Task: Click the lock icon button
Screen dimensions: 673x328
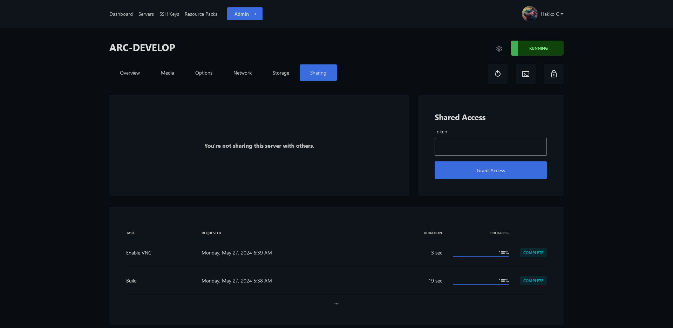Action: point(553,74)
